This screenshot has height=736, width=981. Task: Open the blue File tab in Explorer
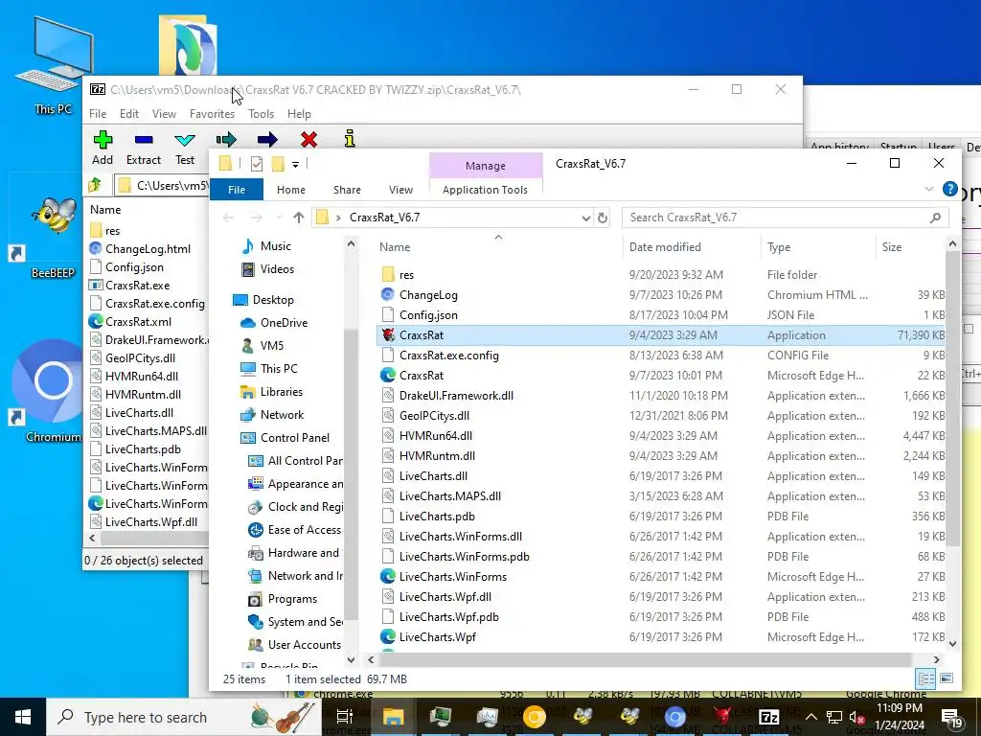[x=237, y=190]
